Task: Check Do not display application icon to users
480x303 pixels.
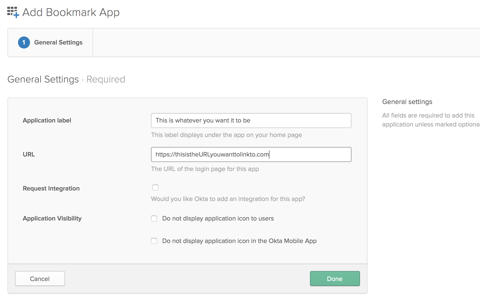Action: tap(154, 218)
